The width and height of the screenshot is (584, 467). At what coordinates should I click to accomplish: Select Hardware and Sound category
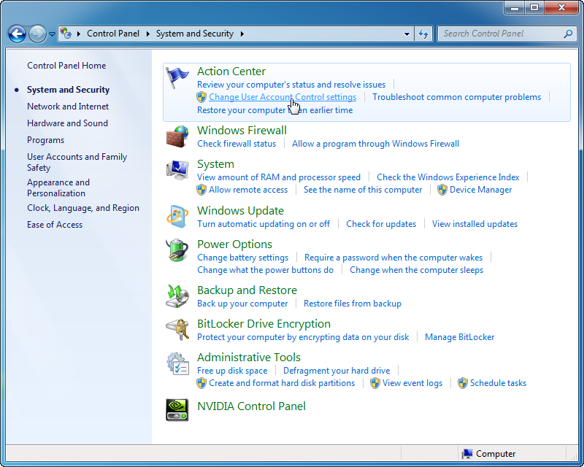(67, 123)
